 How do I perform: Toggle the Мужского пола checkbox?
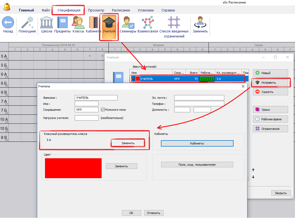click(103, 110)
